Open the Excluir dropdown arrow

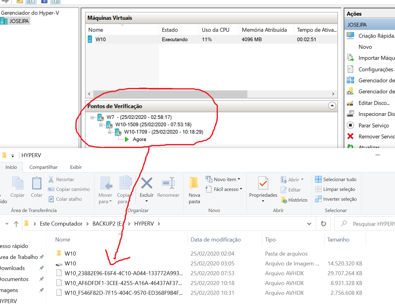147,201
